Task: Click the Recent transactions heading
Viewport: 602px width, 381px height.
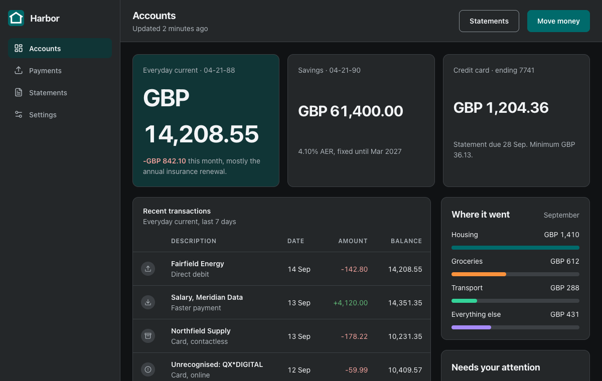Action: (x=177, y=211)
